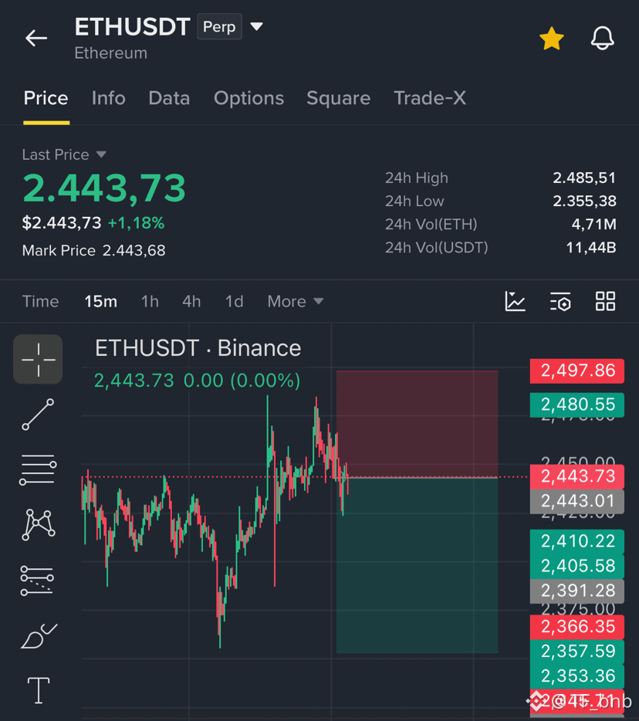
Task: Open the Trade-X tab
Action: tap(430, 98)
